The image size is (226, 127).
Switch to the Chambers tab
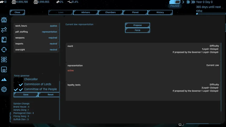tap(110, 12)
